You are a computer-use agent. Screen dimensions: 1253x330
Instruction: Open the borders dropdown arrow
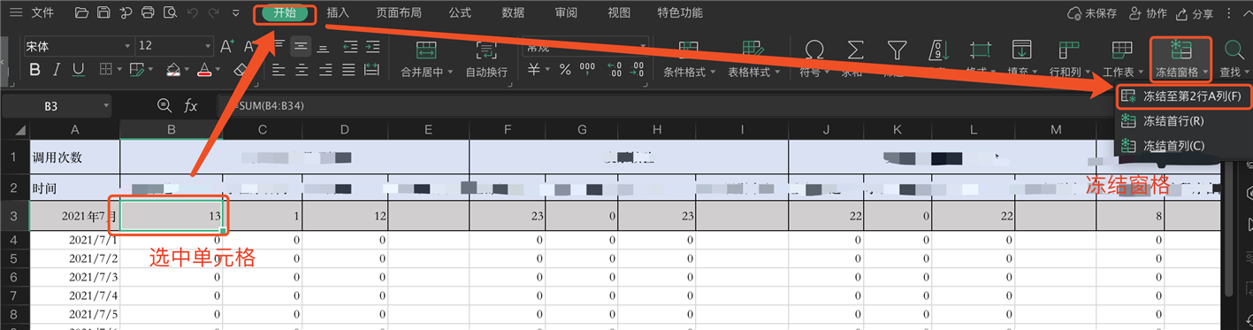pyautogui.click(x=119, y=70)
